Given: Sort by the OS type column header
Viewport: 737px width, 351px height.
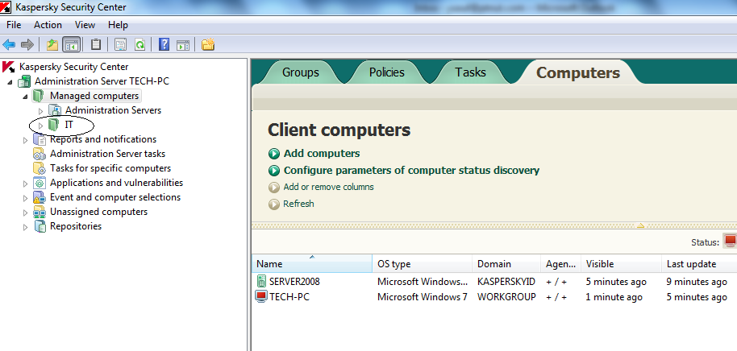Looking at the screenshot, I should 423,264.
